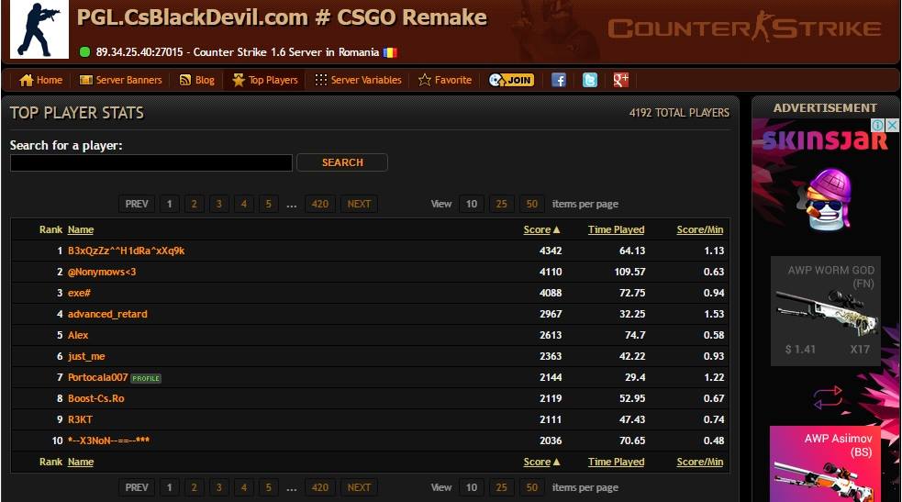This screenshot has height=502, width=902.
Task: Go to page 5 in top pagination
Action: (269, 204)
